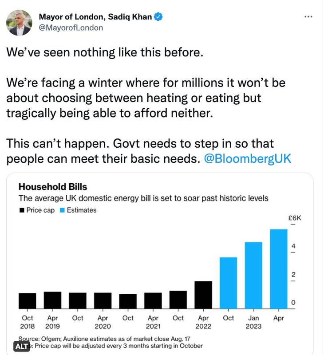Click the Mayor of London display name
The width and height of the screenshot is (324, 355).
click(x=95, y=17)
